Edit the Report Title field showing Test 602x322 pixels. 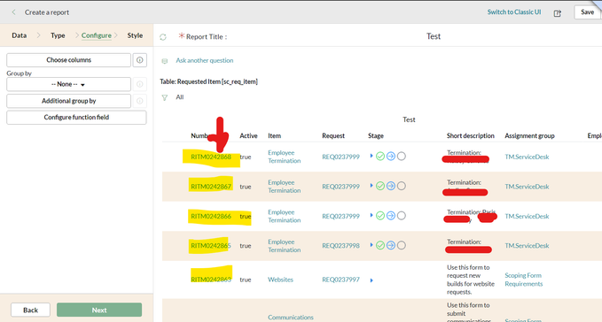coord(434,36)
